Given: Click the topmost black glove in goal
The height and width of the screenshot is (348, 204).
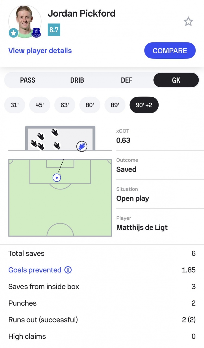Looking at the screenshot, I should coord(55,132).
